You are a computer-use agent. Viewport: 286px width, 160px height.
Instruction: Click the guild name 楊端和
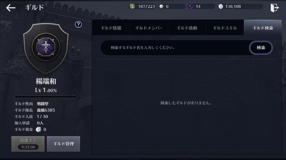tap(46, 81)
